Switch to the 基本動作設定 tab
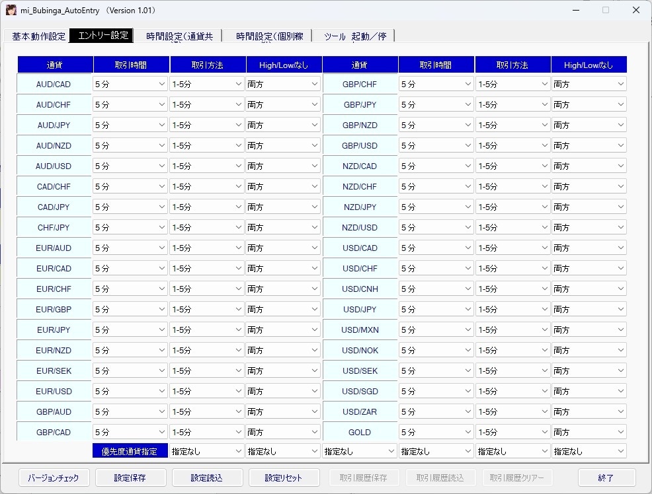Viewport: 652px width, 494px height. pos(38,36)
